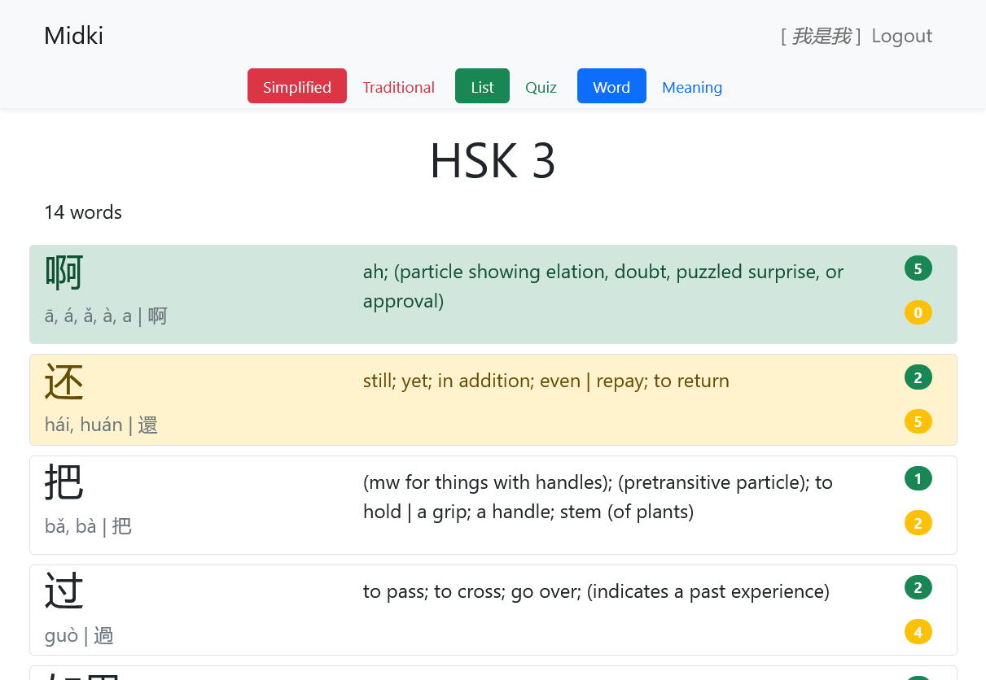Click the green badge 1 on 把 row
Image resolution: width=986 pixels, height=680 pixels.
918,479
